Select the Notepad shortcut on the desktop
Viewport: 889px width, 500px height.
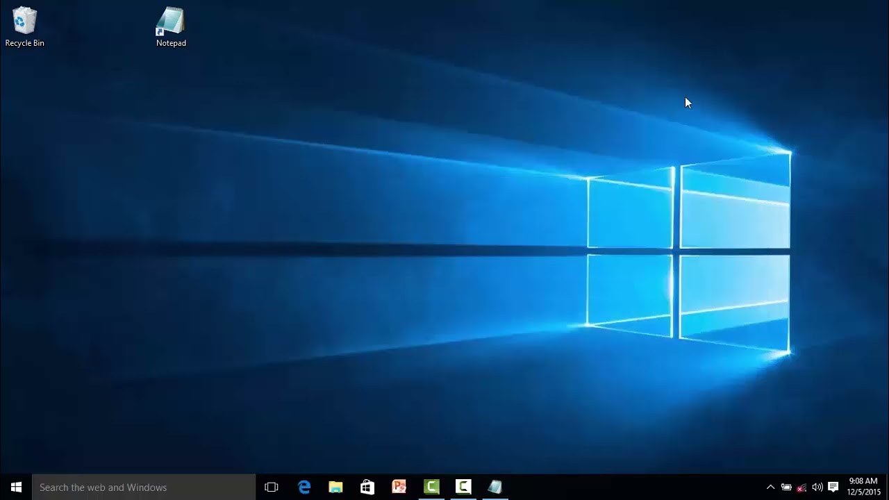171,27
